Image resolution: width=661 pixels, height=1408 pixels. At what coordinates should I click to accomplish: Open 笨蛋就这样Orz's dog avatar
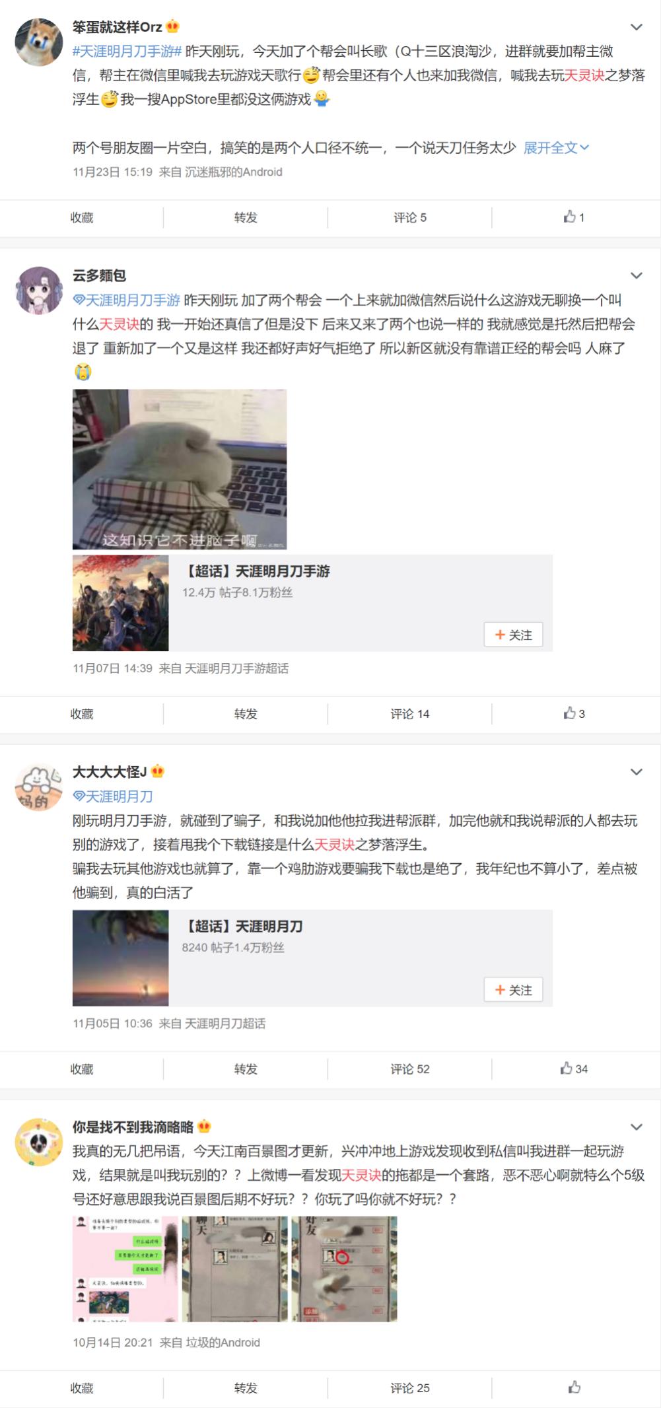point(39,42)
